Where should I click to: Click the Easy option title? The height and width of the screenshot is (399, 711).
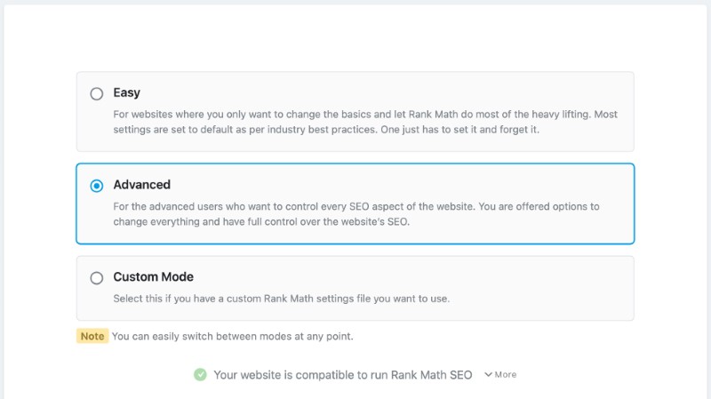point(126,93)
